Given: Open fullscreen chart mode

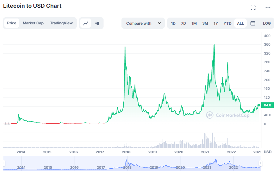Looking at the screenshot, I should (x=253, y=8).
